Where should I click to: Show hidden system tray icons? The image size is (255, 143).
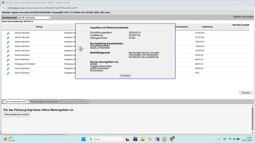click(220, 139)
